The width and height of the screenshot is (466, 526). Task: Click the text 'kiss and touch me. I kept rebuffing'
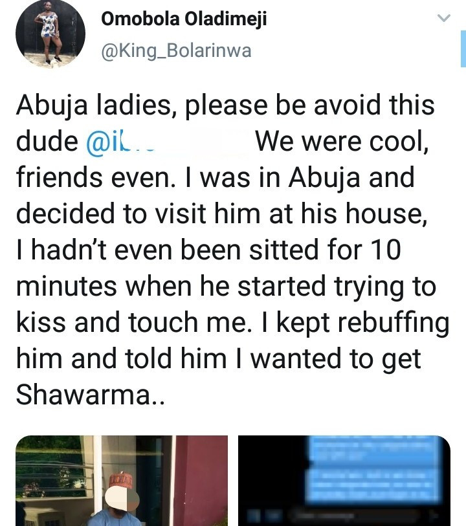tap(232, 323)
